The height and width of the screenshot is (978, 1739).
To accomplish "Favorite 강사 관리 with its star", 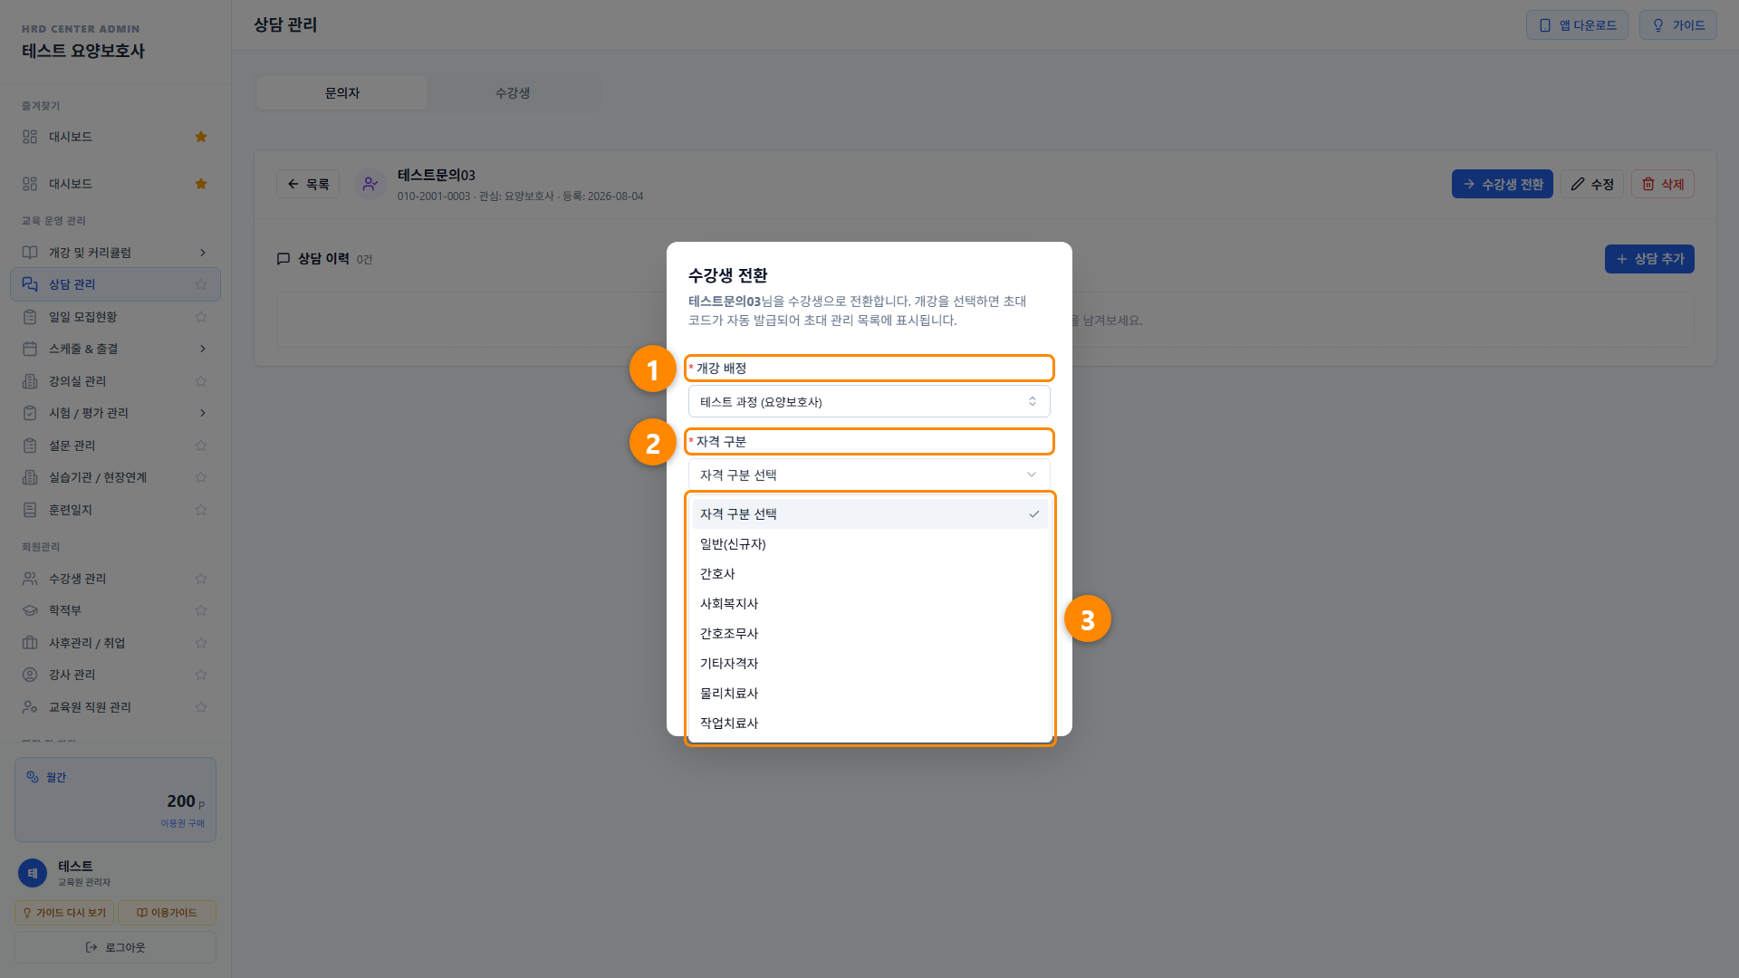I will tap(201, 675).
